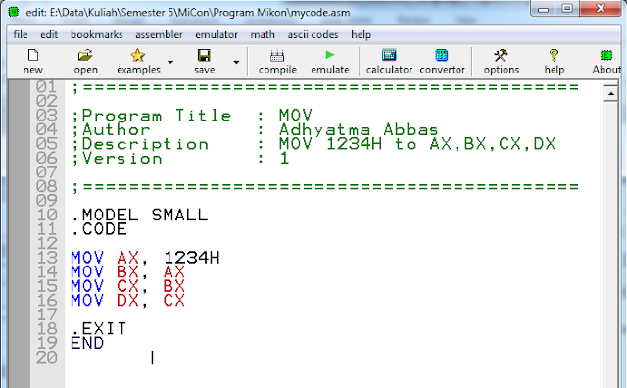The image size is (627, 388).
Task: Open the bookmarks menu
Action: coord(96,35)
